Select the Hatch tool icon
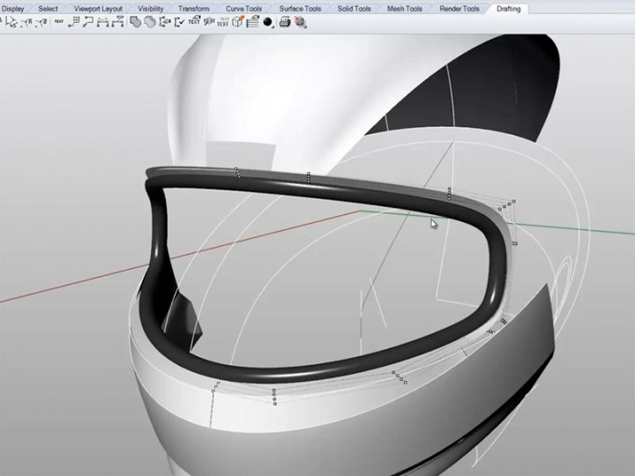The image size is (635, 476). click(x=135, y=22)
